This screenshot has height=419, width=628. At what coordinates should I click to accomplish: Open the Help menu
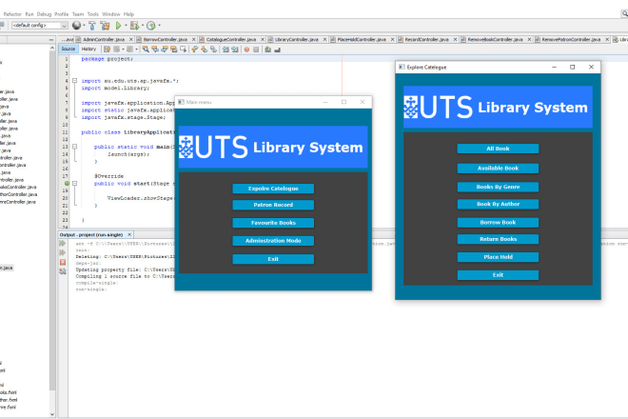(x=128, y=14)
